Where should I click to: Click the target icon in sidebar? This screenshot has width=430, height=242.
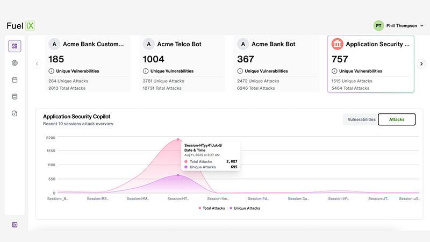pos(15,63)
